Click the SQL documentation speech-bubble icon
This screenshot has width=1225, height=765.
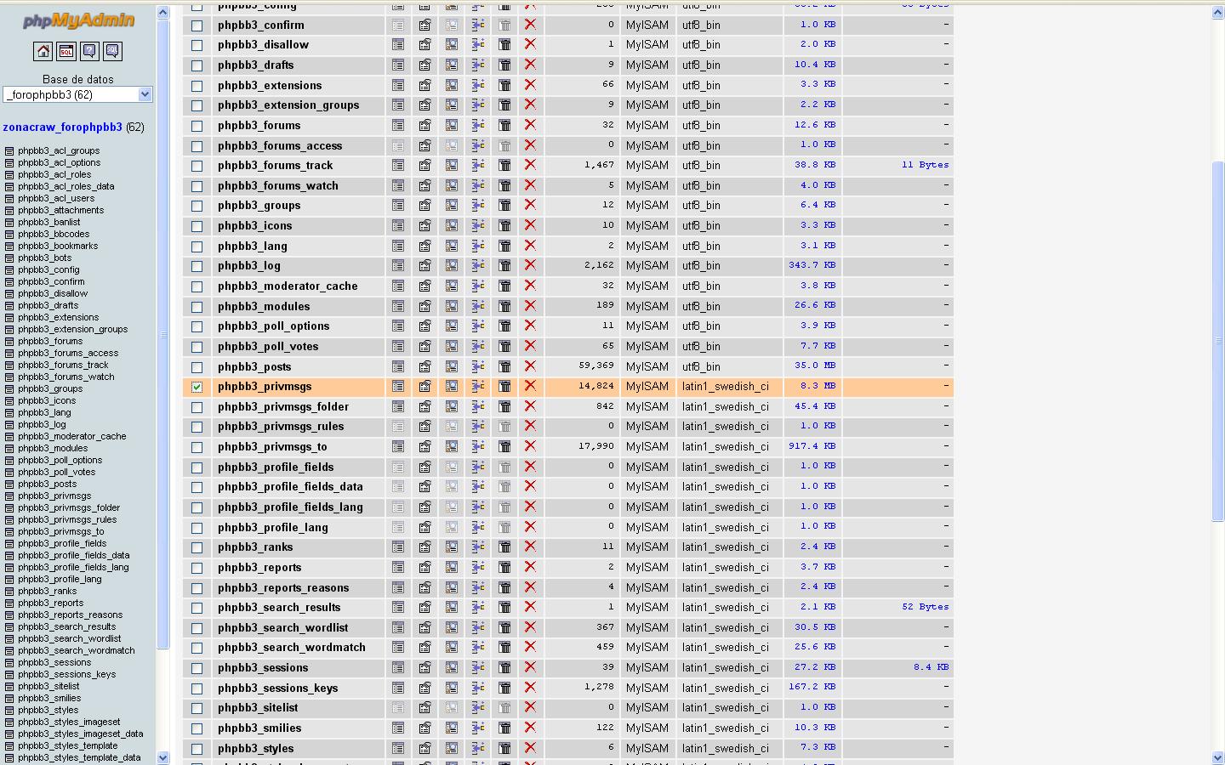point(112,52)
